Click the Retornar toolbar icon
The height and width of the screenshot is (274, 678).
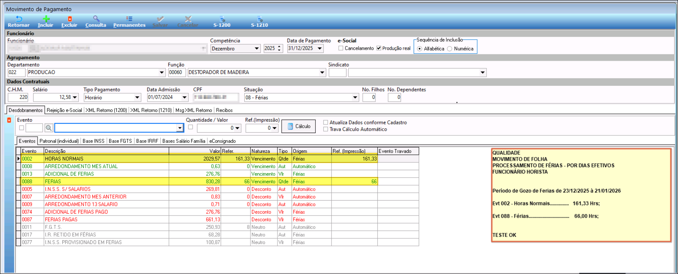[19, 19]
